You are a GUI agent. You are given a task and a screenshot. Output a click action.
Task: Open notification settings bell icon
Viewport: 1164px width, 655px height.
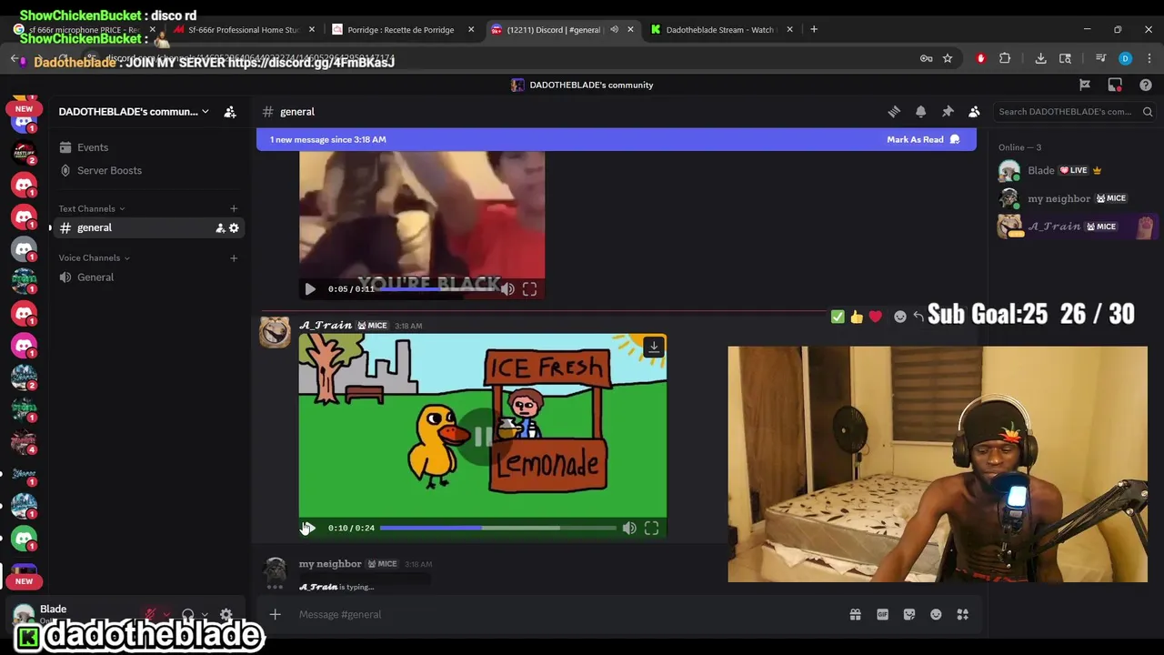tap(920, 111)
